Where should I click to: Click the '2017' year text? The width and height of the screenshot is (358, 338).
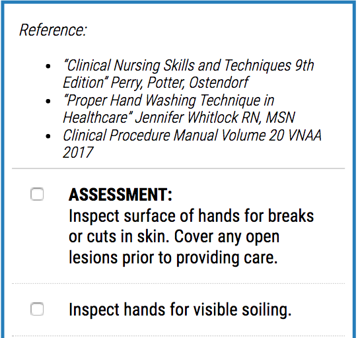tap(78, 152)
